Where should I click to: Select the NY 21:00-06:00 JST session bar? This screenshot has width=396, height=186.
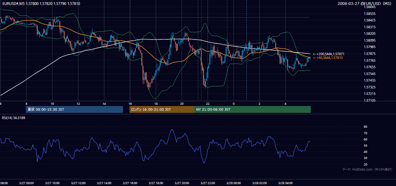coord(253,109)
